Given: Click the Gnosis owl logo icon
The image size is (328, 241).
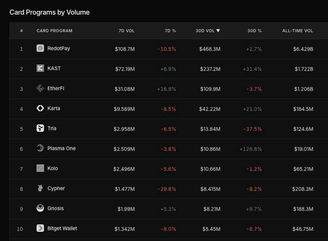Looking at the screenshot, I should 40,208.
